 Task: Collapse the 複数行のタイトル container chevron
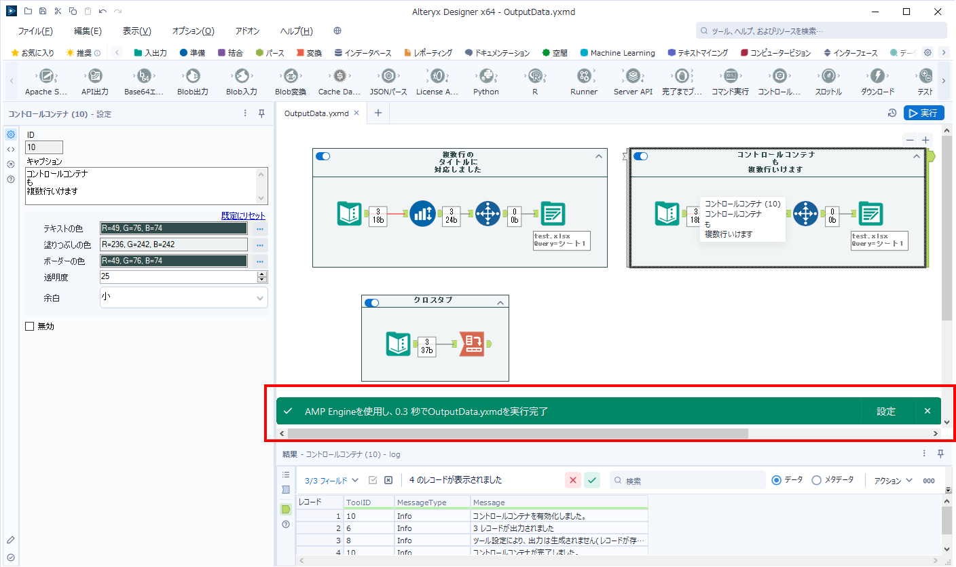tap(599, 156)
